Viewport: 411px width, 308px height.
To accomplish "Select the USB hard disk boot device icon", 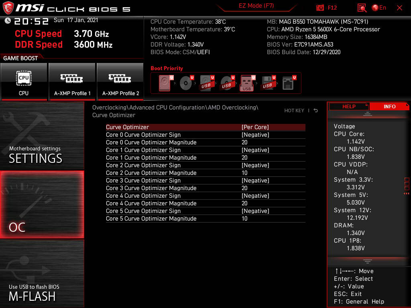I will [x=207, y=83].
